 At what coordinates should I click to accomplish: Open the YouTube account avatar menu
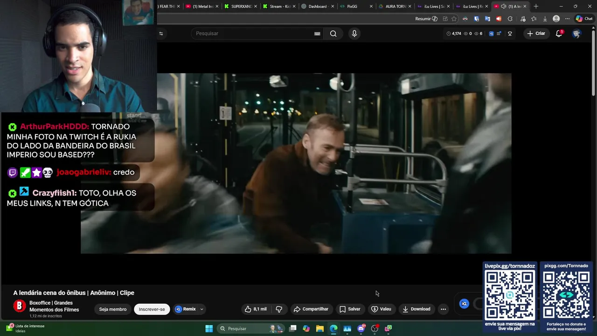[x=576, y=34]
